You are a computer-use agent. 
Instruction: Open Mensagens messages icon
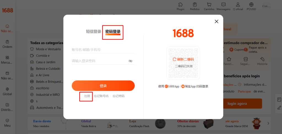tap(223, 5)
